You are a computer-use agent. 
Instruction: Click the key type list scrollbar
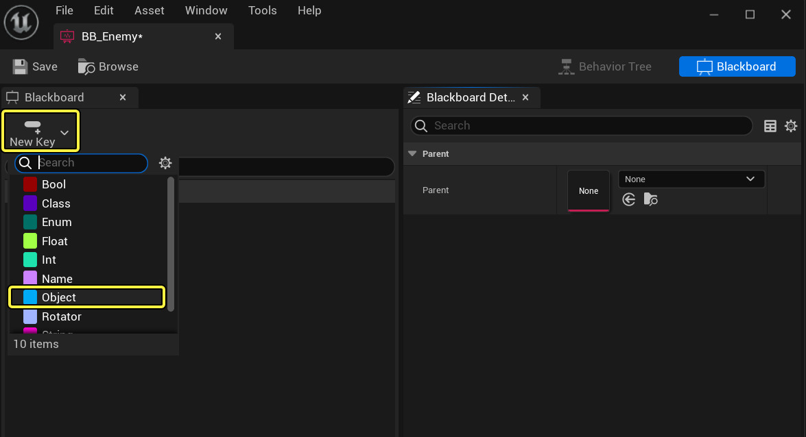(171, 244)
